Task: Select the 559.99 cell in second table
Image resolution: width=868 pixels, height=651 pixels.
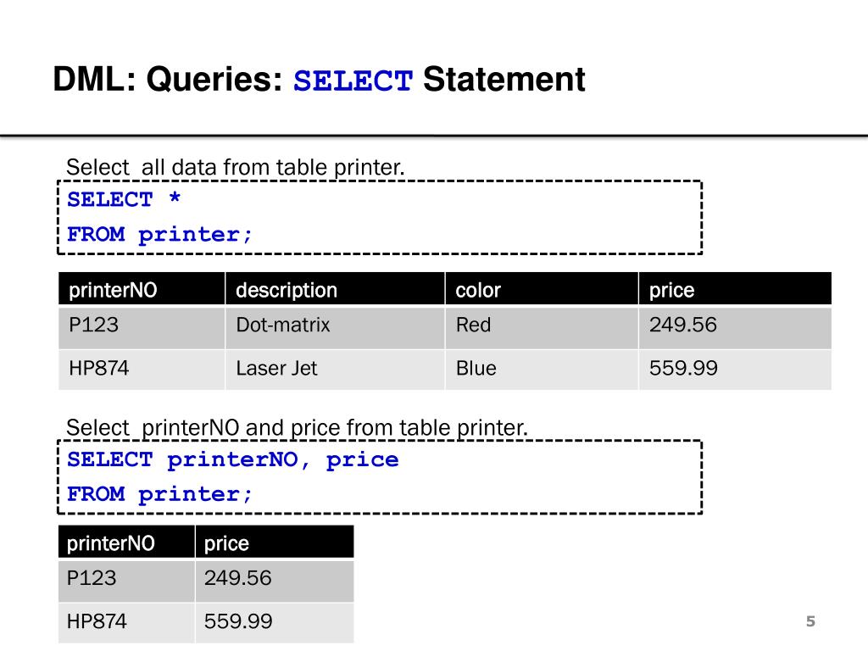Action: click(275, 622)
